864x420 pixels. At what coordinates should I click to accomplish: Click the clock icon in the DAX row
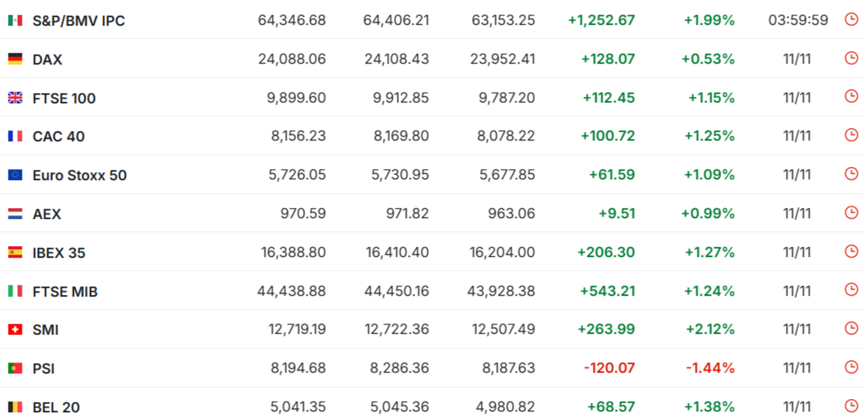coord(851,57)
